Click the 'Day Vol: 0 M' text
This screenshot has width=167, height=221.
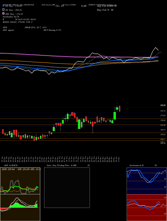105,10
